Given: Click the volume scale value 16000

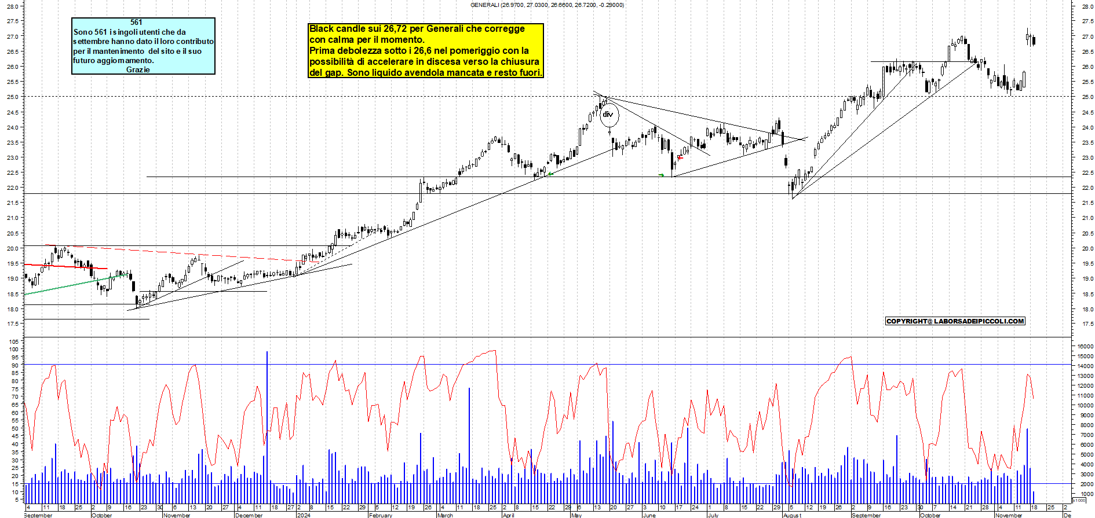Looking at the screenshot, I should 1085,347.
